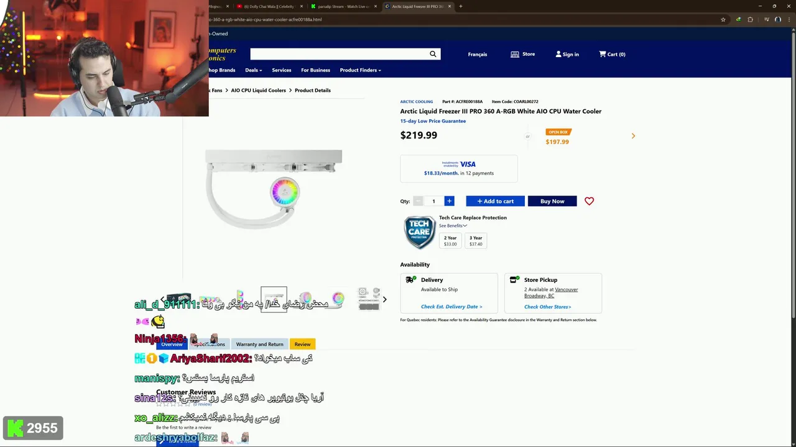Select the highlighted white radiator thumbnail
This screenshot has height=447, width=796.
click(x=274, y=299)
